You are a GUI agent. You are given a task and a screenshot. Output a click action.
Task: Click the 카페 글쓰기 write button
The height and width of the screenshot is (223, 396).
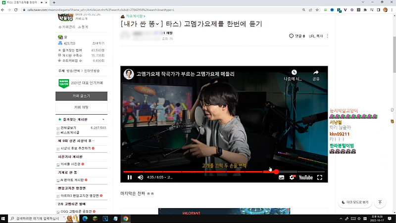click(81, 96)
